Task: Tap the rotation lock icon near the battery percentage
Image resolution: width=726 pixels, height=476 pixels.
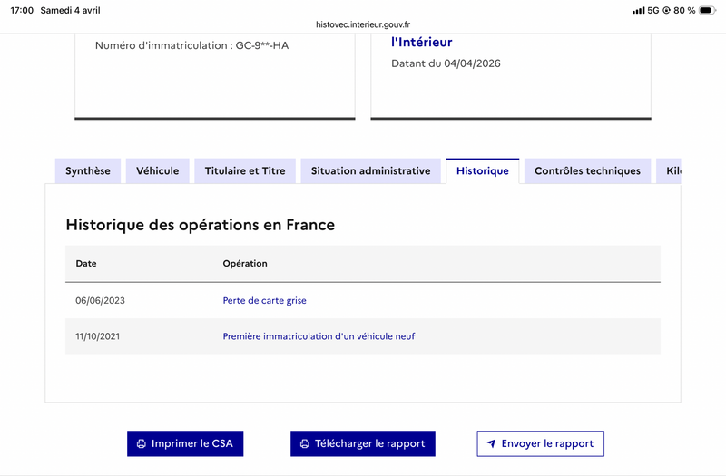Action: click(666, 10)
